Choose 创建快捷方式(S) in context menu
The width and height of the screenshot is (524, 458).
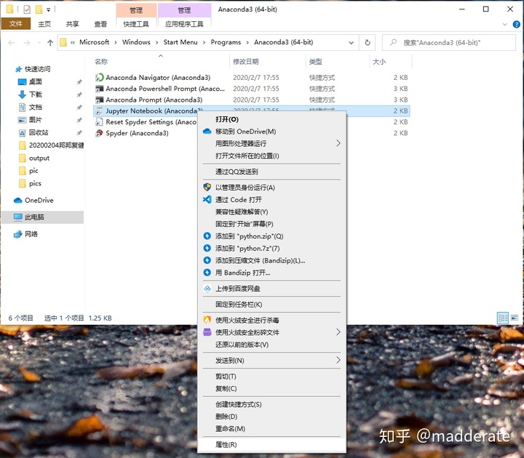tap(271, 404)
